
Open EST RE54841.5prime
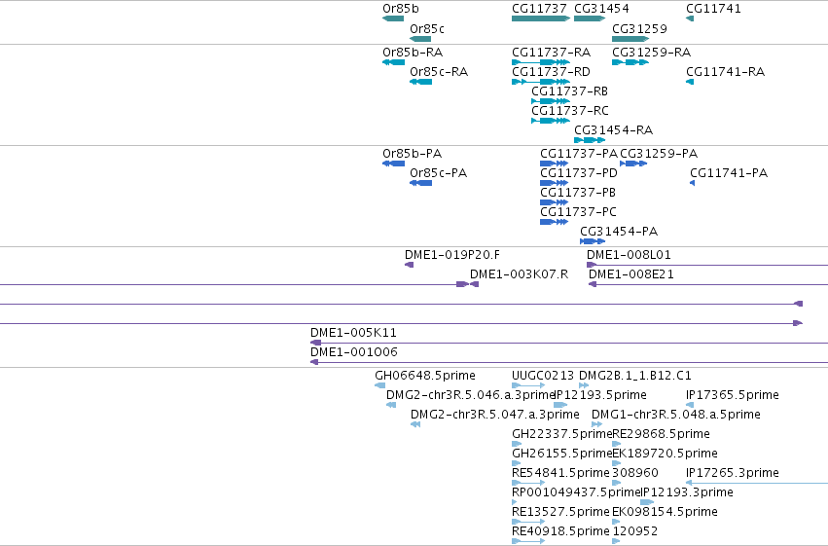click(x=560, y=474)
